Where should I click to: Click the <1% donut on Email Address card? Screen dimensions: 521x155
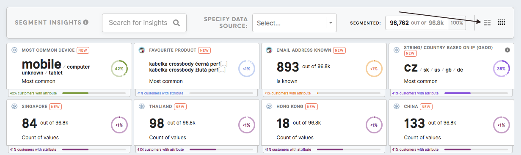(x=374, y=69)
